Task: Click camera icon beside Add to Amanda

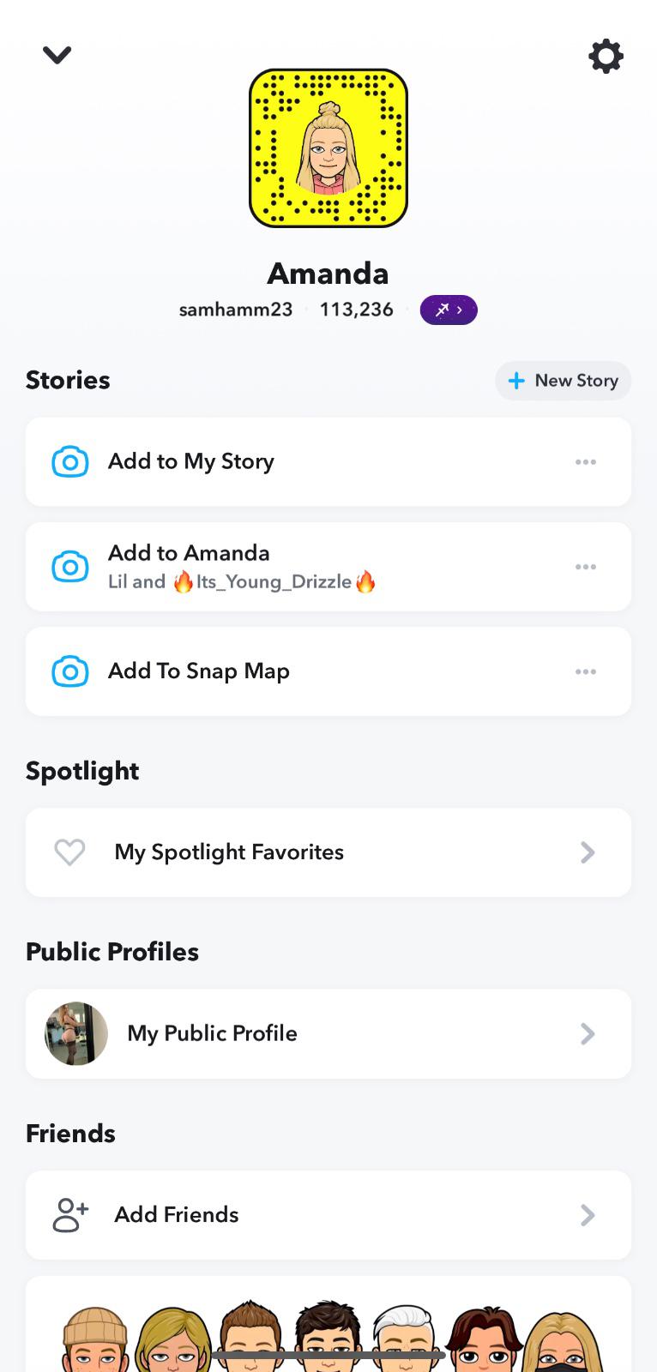Action: point(70,567)
